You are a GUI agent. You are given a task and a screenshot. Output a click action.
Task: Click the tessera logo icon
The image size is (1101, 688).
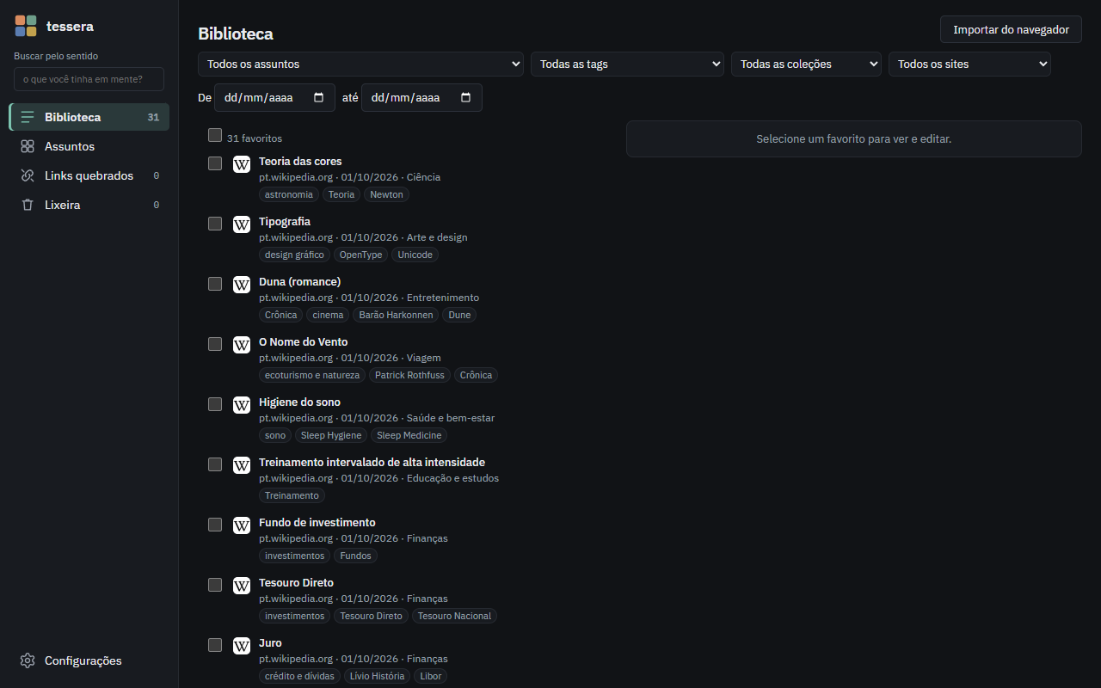pos(26,26)
